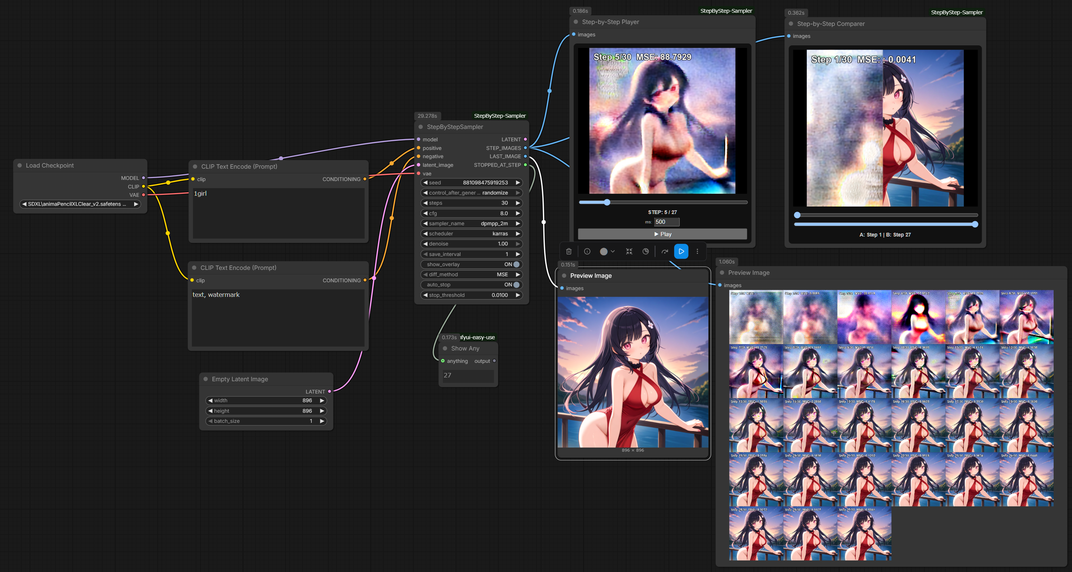Click the STEP_IMAGES output socket on StepByStepSampler
This screenshot has width=1072, height=572.
[525, 148]
